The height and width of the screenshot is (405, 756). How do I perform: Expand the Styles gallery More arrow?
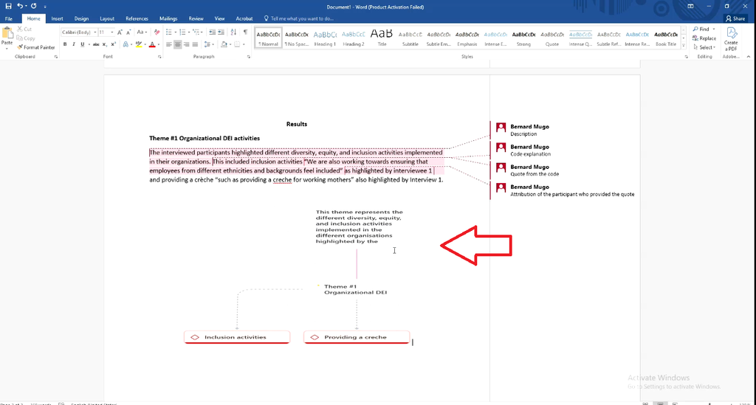coord(684,45)
